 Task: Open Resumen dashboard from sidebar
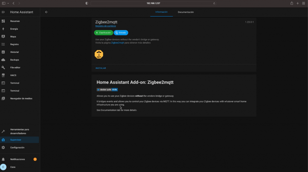[15, 21]
